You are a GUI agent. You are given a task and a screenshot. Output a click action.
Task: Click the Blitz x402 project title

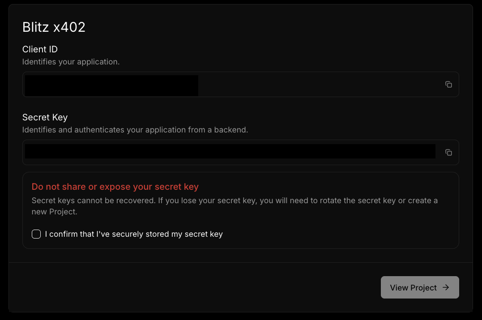coord(54,27)
